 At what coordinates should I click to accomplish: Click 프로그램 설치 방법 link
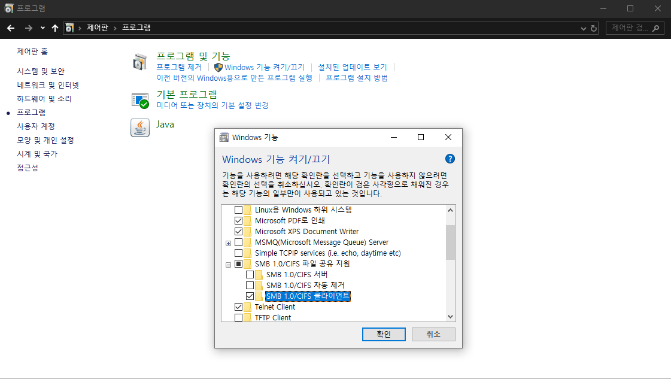click(x=357, y=78)
